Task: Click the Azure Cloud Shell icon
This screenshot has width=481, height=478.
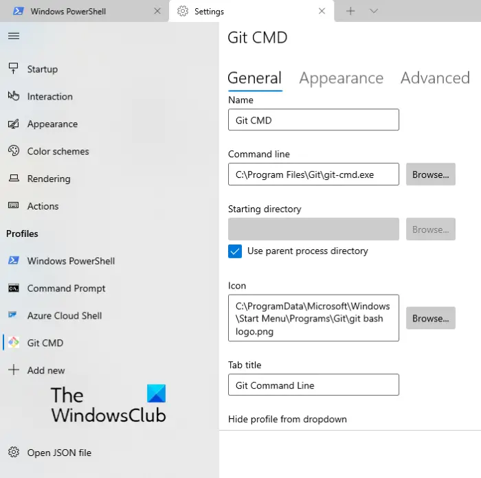Action: coord(12,315)
